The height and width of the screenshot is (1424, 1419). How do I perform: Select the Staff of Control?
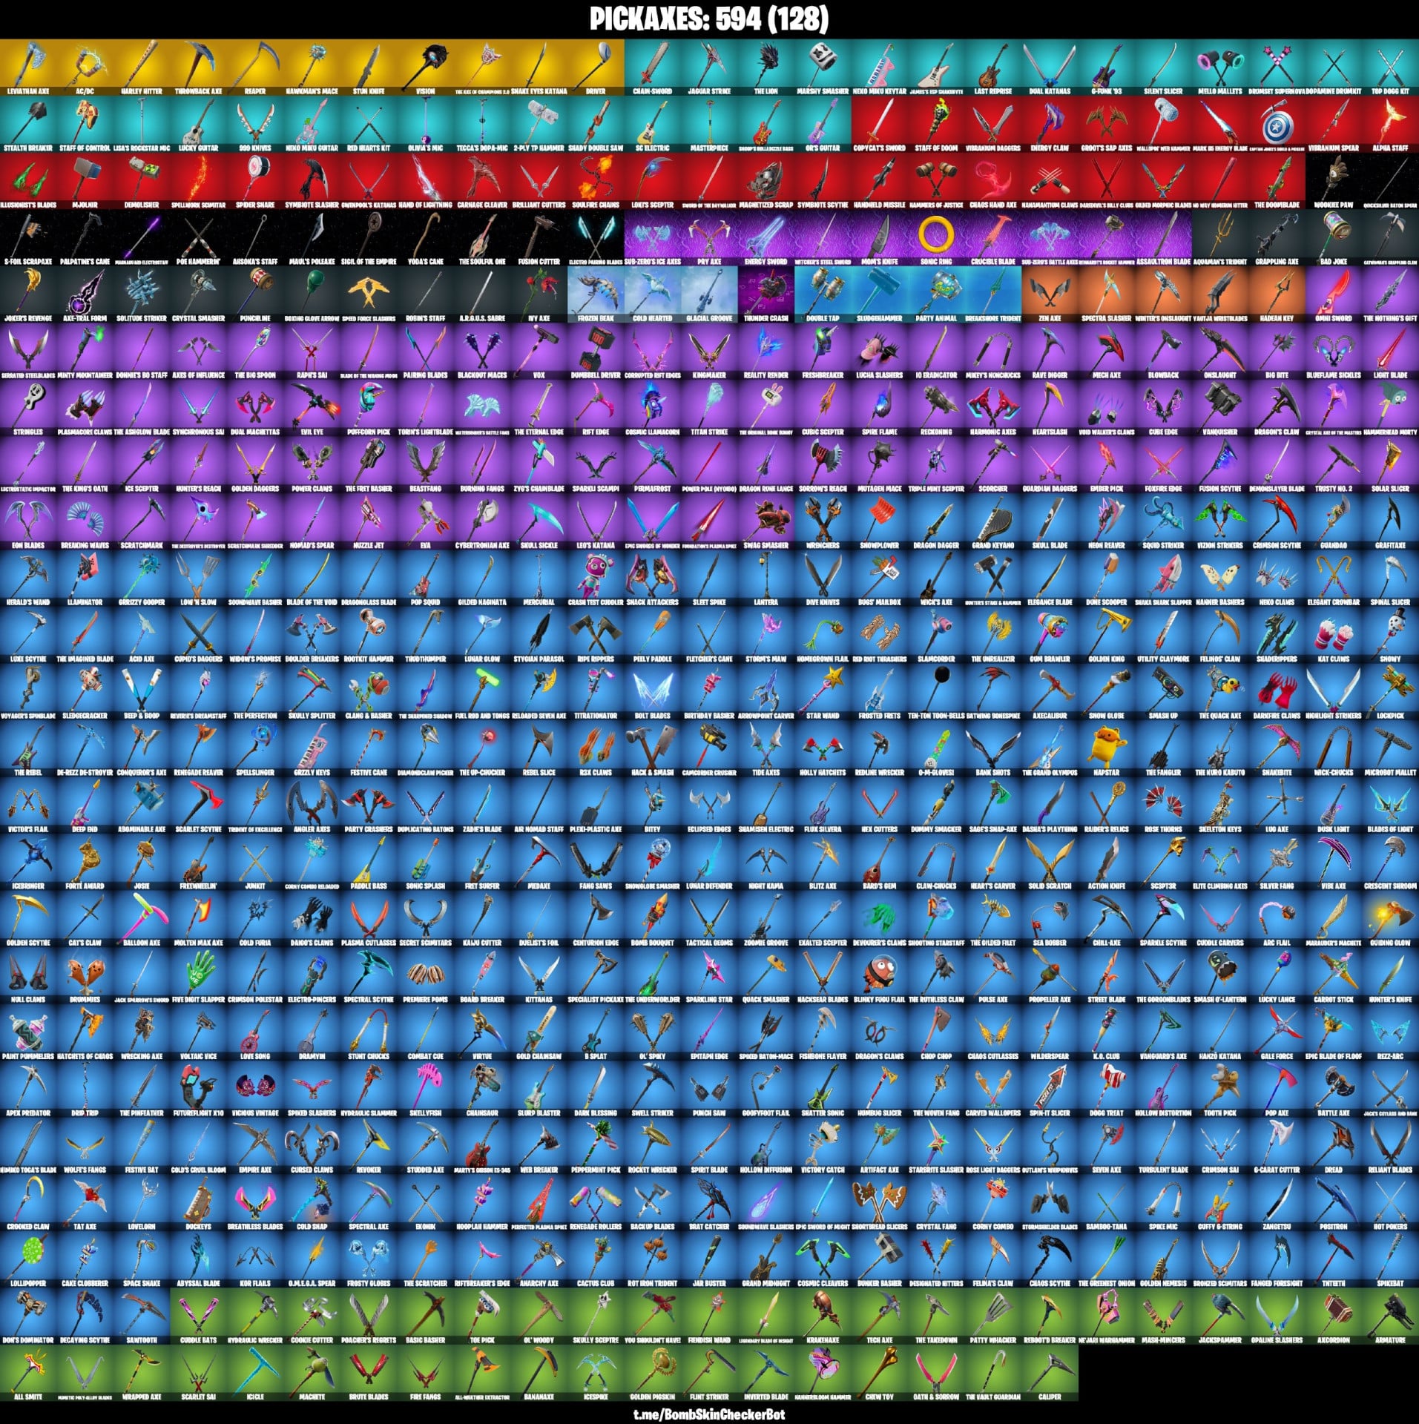click(85, 125)
